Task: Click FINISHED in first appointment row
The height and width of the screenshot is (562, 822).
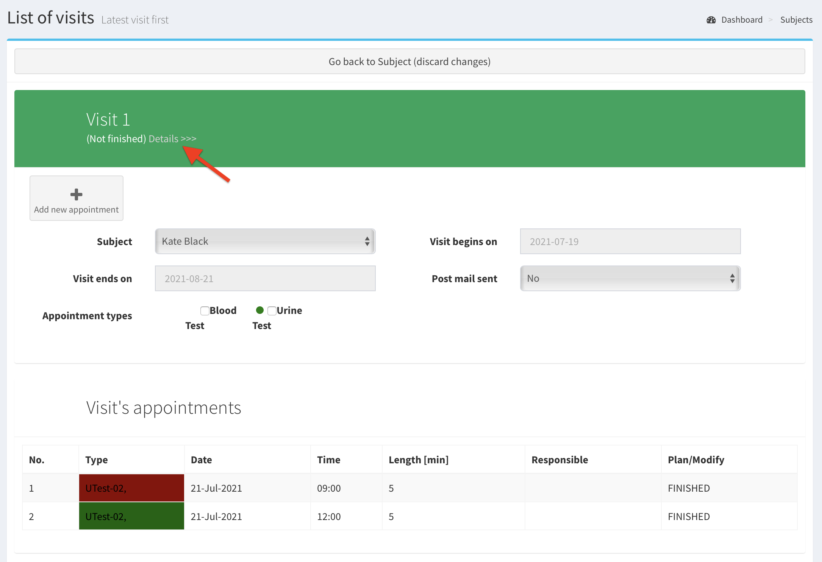Action: (x=688, y=488)
